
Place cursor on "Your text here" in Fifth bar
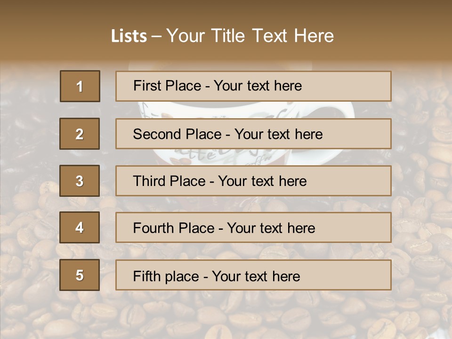[256, 276]
